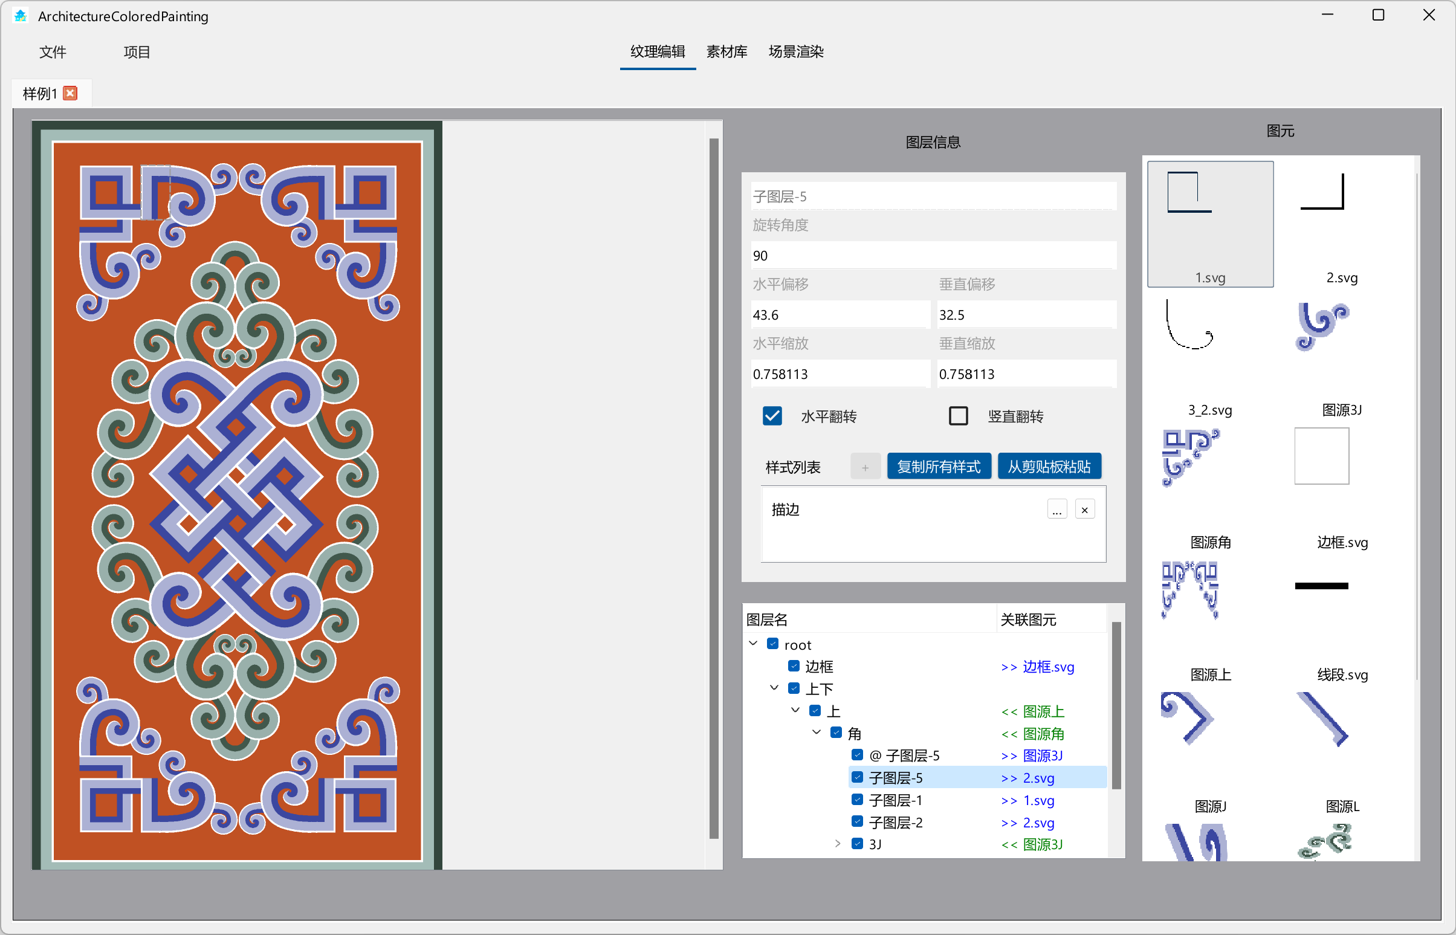
Task: Click the 图层名 column header
Action: pyautogui.click(x=870, y=620)
